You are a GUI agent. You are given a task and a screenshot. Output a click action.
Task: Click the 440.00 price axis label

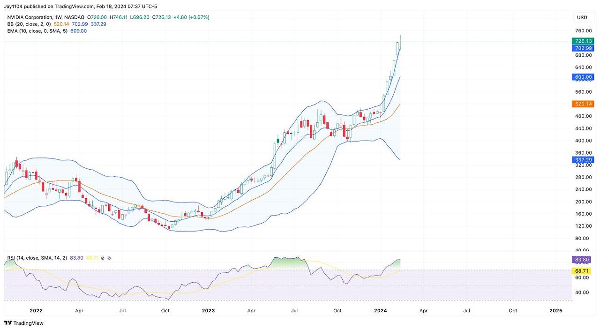583,128
